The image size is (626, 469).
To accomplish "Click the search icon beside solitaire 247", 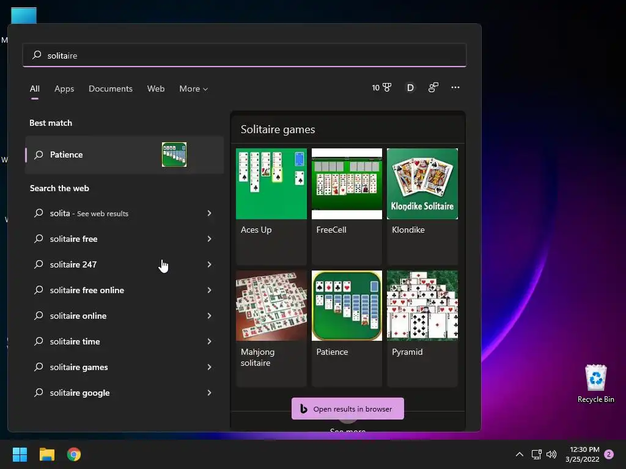I will point(39,264).
